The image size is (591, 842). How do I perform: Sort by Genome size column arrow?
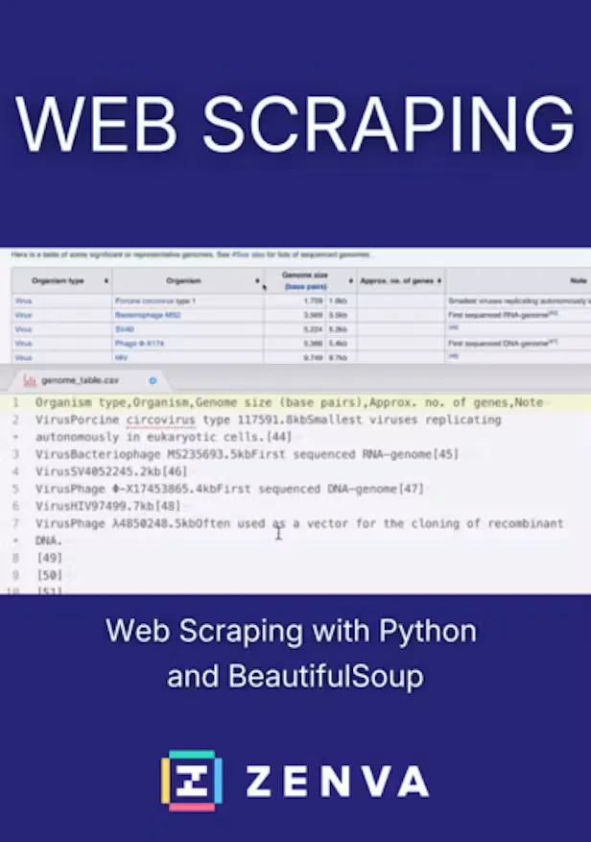pos(350,281)
